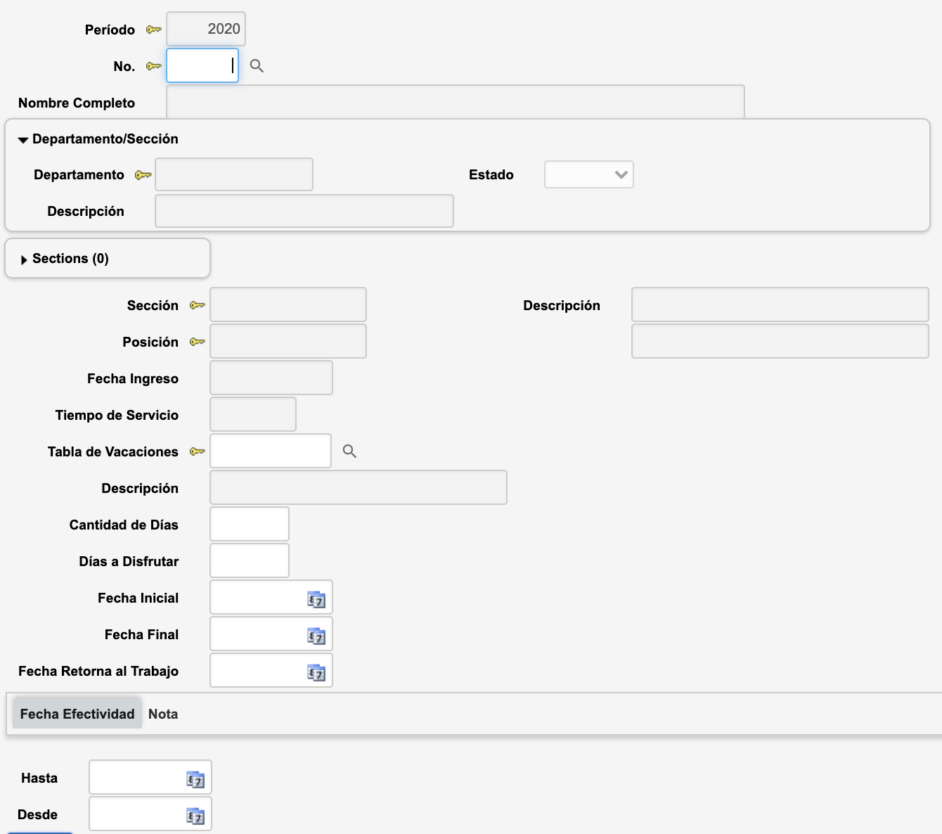Open the Hasta date calendar icon
The width and height of the screenshot is (942, 834).
click(195, 779)
